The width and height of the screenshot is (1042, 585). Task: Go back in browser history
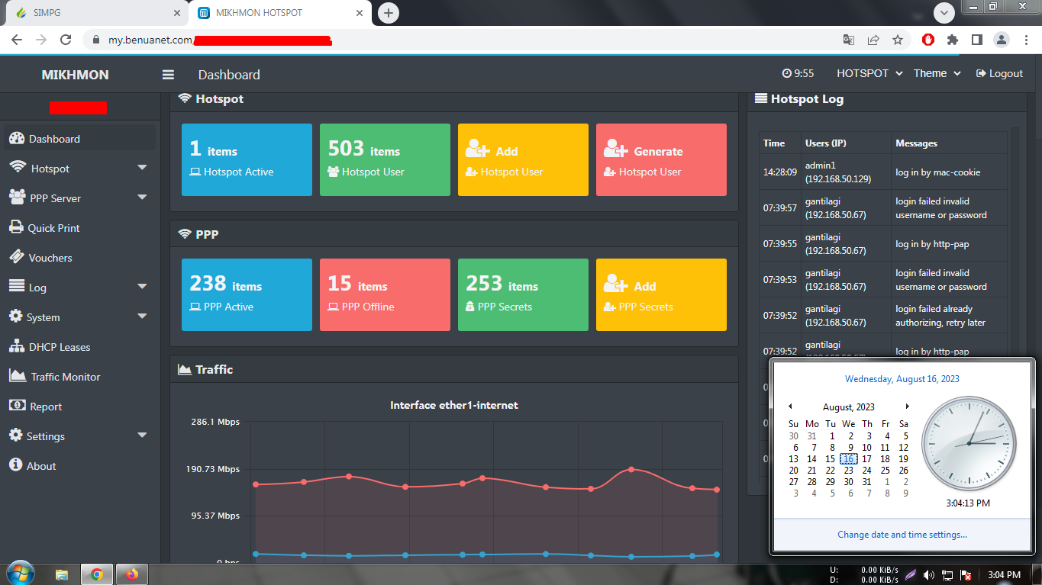click(x=17, y=40)
